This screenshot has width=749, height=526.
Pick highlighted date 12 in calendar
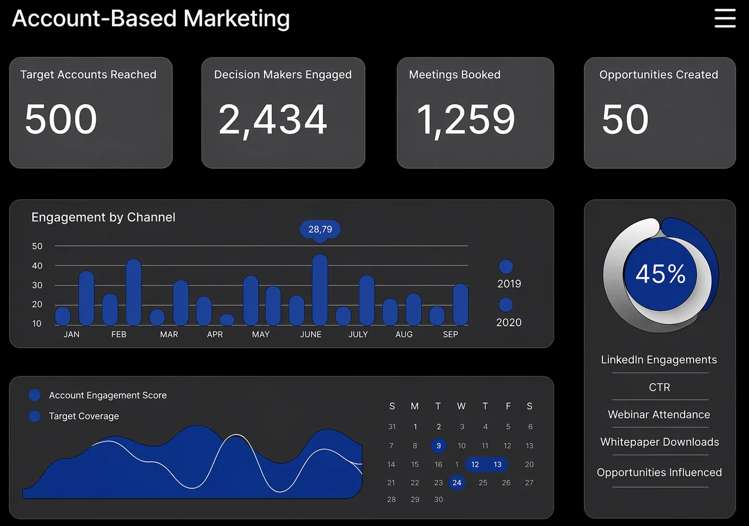pos(475,464)
